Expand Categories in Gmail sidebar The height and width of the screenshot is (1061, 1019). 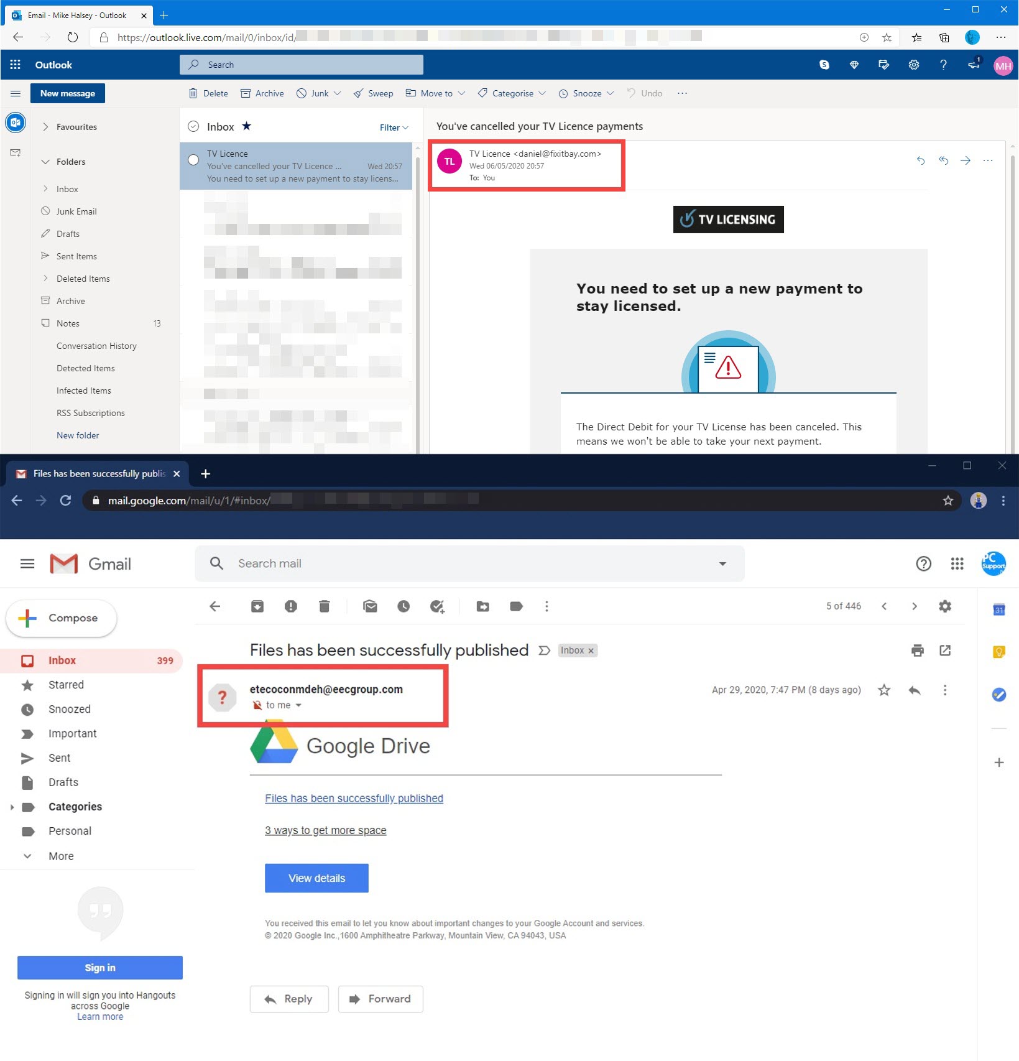click(12, 807)
